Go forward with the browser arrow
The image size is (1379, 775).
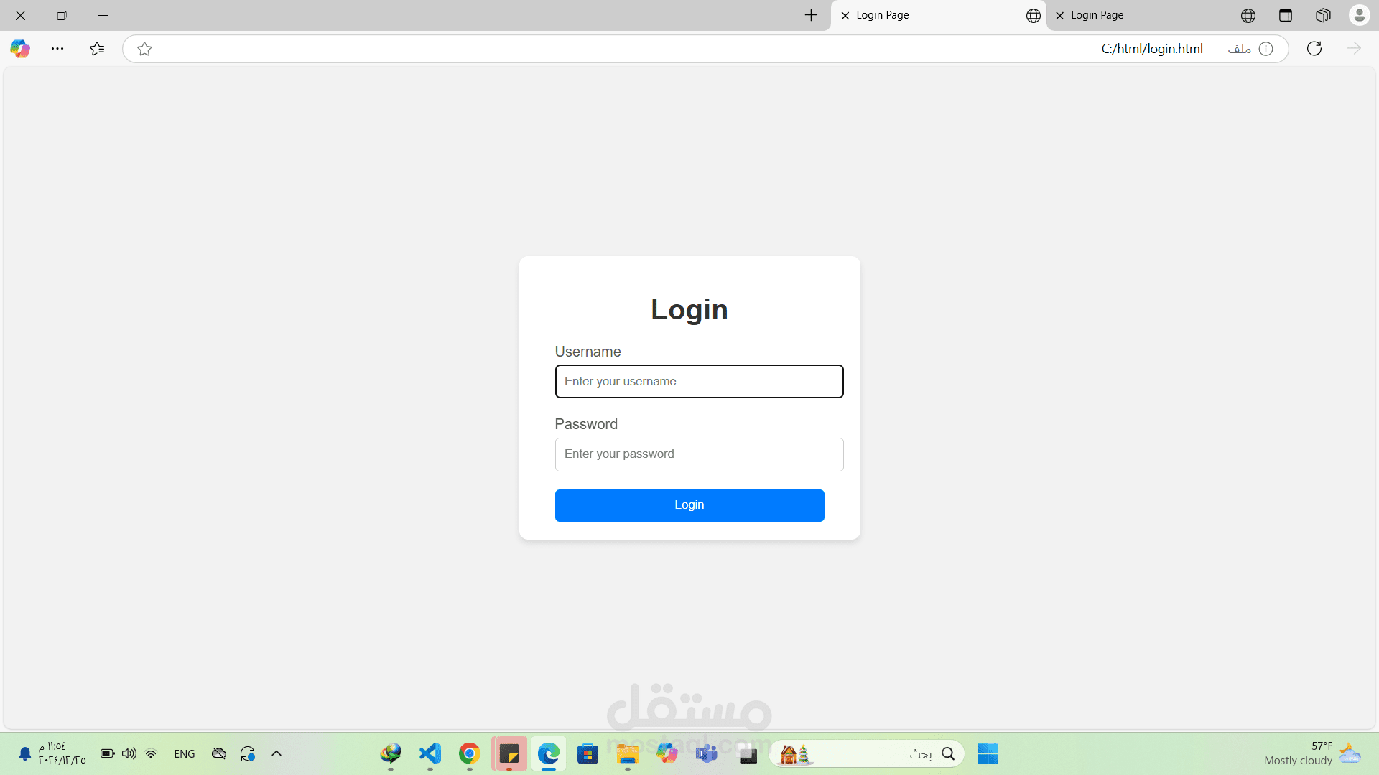coord(1354,49)
